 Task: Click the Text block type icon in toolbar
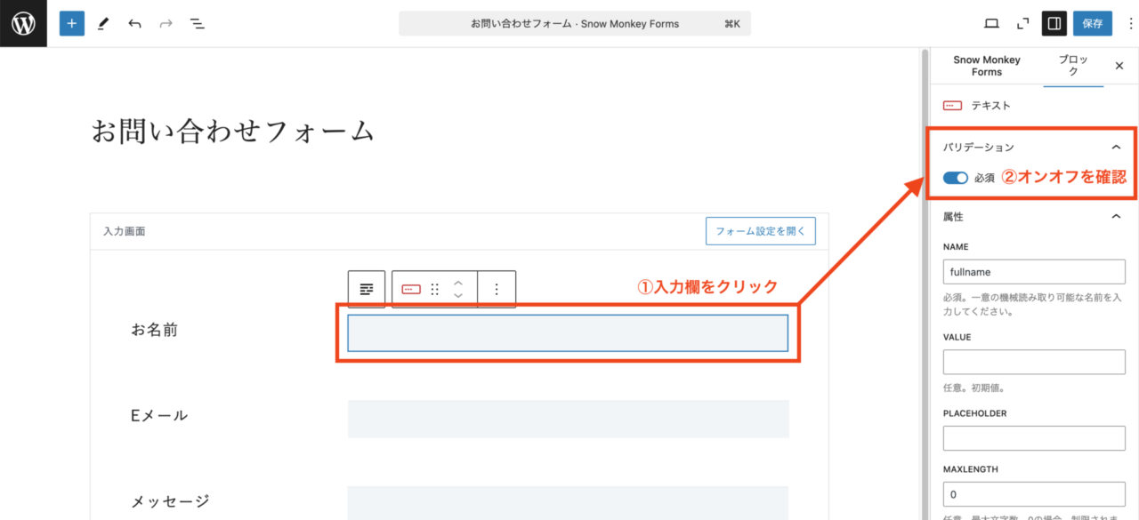pos(410,289)
